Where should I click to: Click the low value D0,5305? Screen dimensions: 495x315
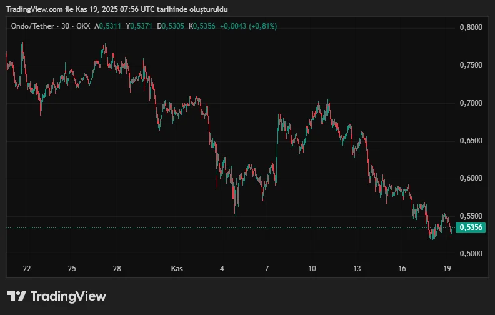click(171, 26)
